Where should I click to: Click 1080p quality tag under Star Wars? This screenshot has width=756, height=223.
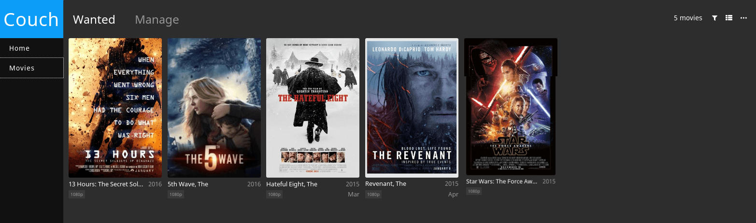coord(474,191)
